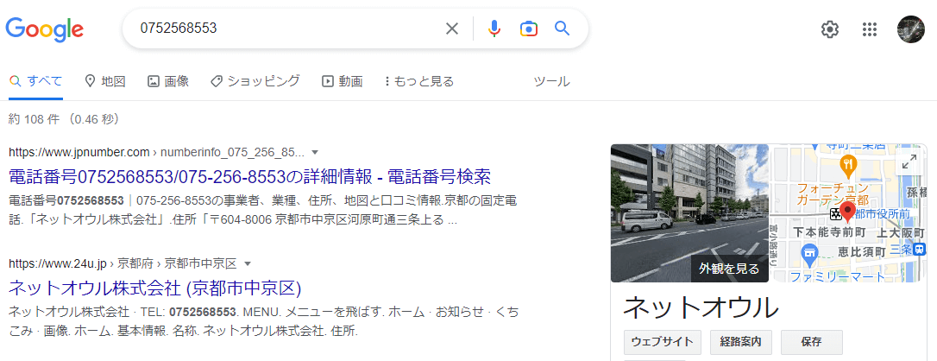Open the 電話番号0752568553 jpnumber result link
Screen dimensions: 937x361
tap(250, 176)
